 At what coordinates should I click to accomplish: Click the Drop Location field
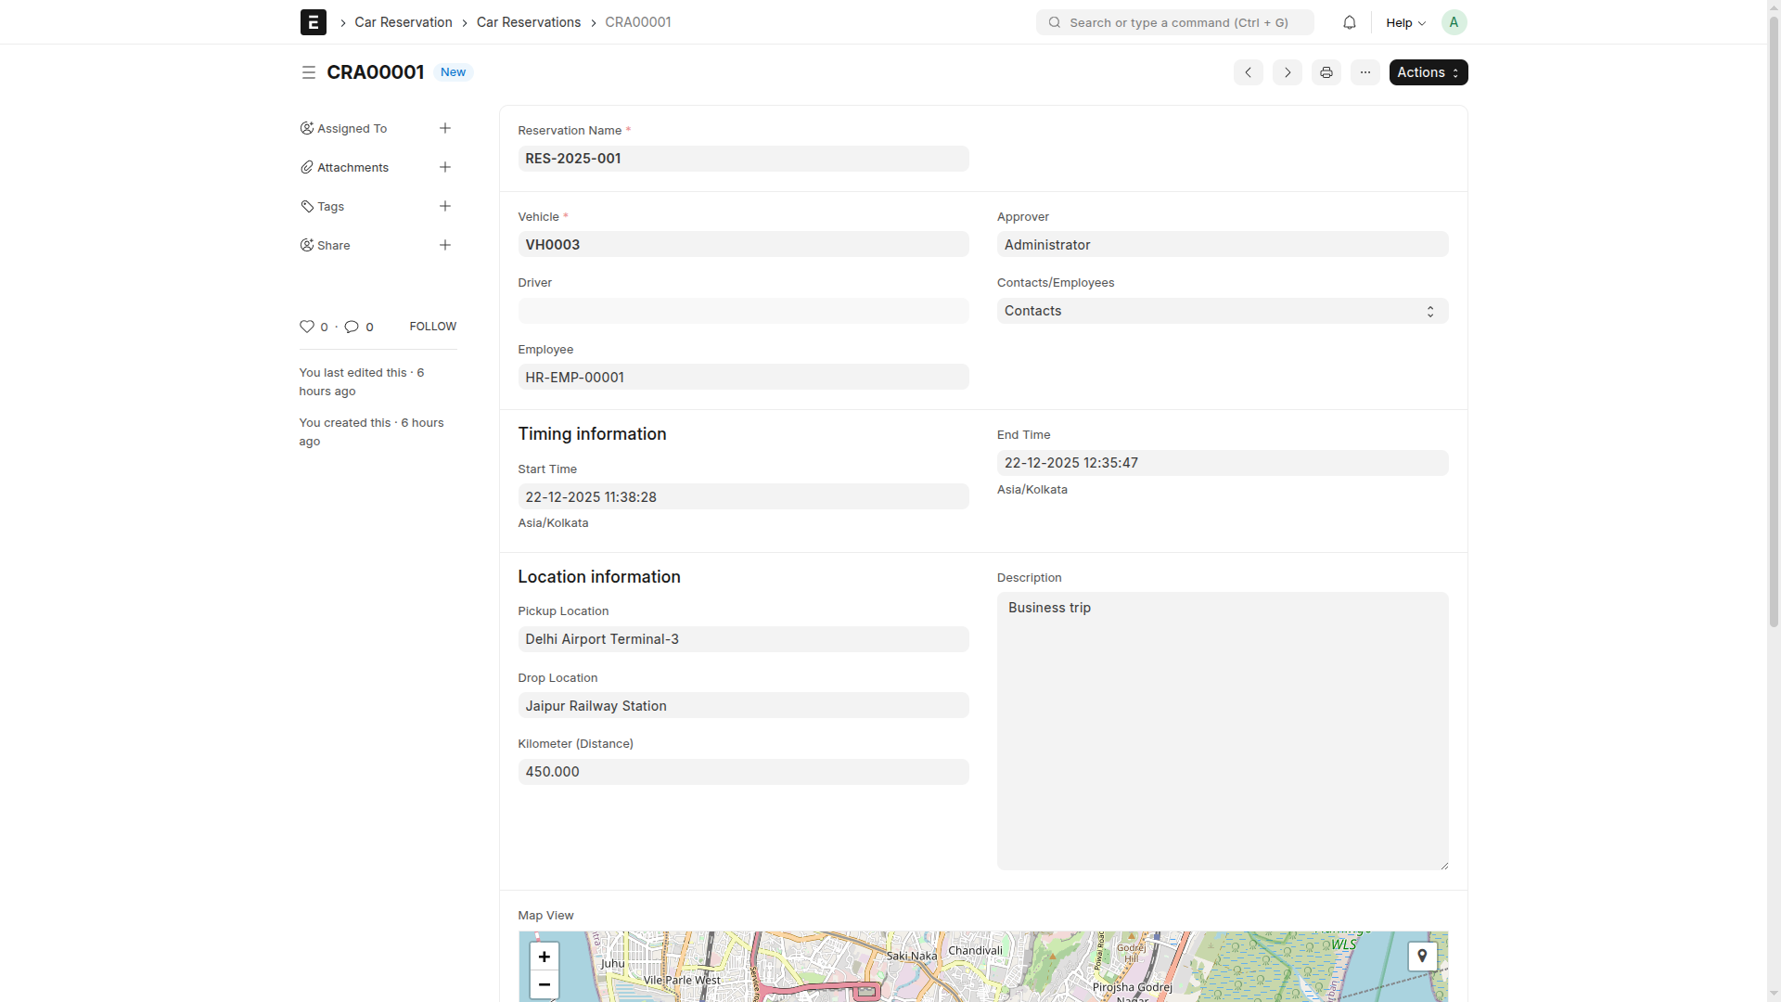pos(743,706)
